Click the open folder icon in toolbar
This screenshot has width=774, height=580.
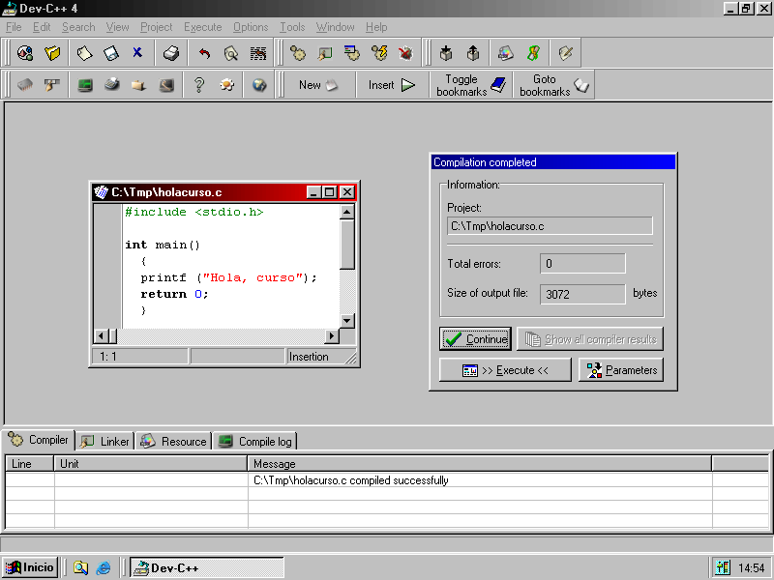point(53,53)
